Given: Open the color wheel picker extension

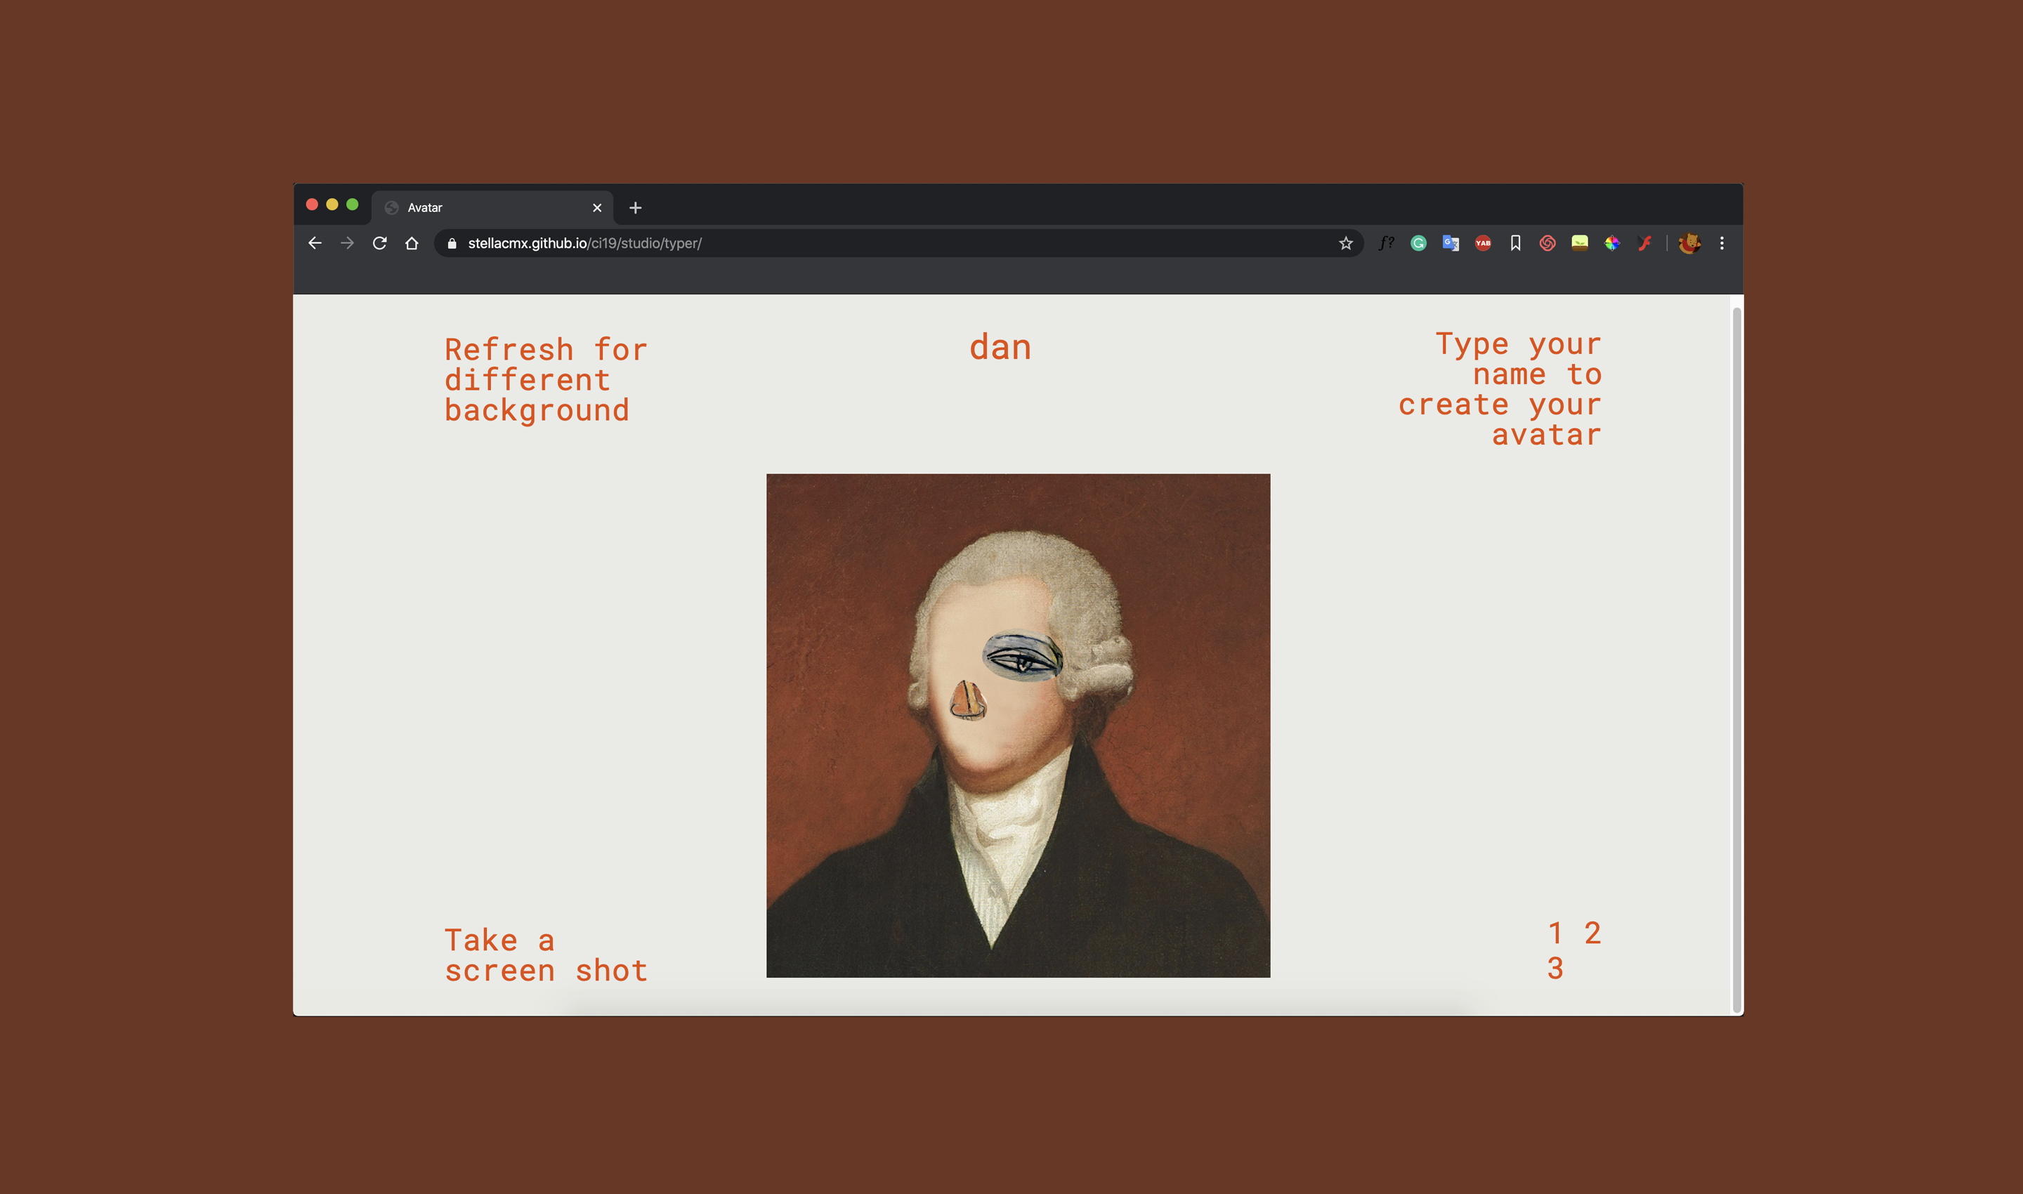Looking at the screenshot, I should click(x=1612, y=243).
